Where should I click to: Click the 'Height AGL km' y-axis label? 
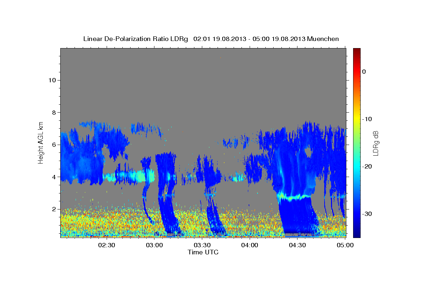tap(41, 142)
